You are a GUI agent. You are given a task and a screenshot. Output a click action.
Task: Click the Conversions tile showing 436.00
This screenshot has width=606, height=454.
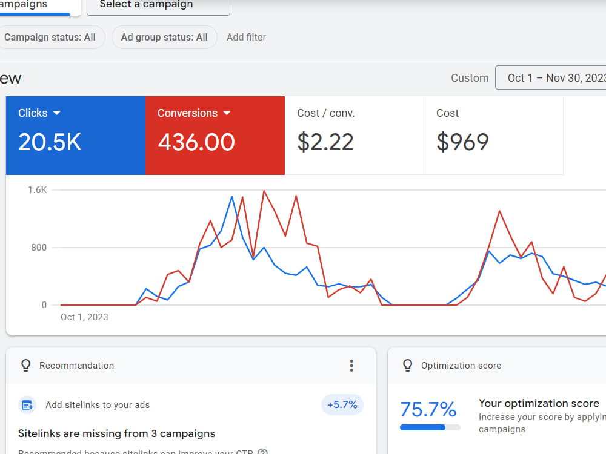[x=215, y=136]
